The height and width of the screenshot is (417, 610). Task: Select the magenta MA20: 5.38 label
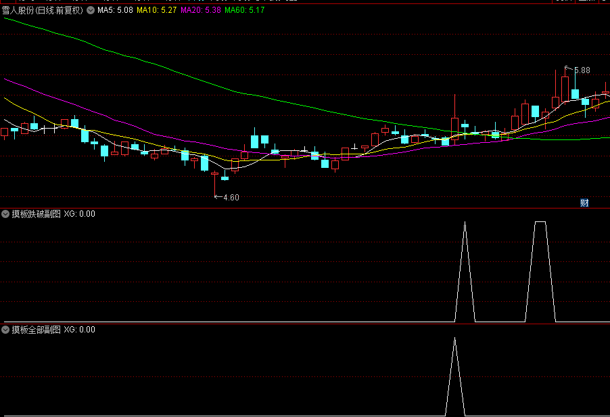point(200,11)
